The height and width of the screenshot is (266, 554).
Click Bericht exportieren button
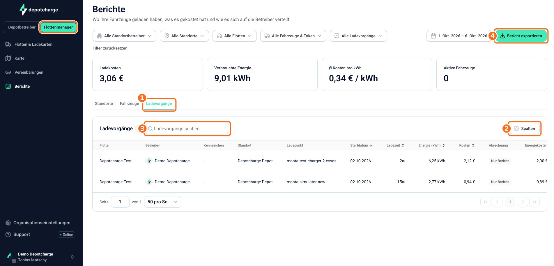(x=521, y=36)
